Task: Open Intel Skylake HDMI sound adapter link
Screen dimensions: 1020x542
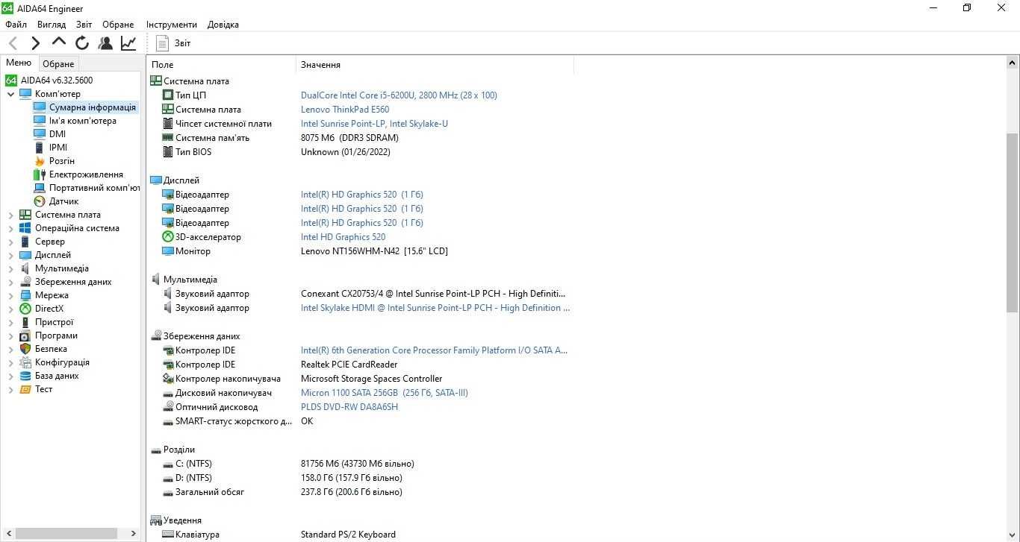Action: [435, 308]
